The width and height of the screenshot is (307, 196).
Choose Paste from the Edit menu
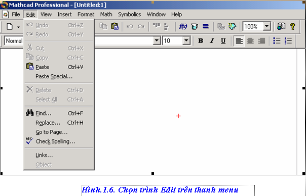pyautogui.click(x=59, y=67)
